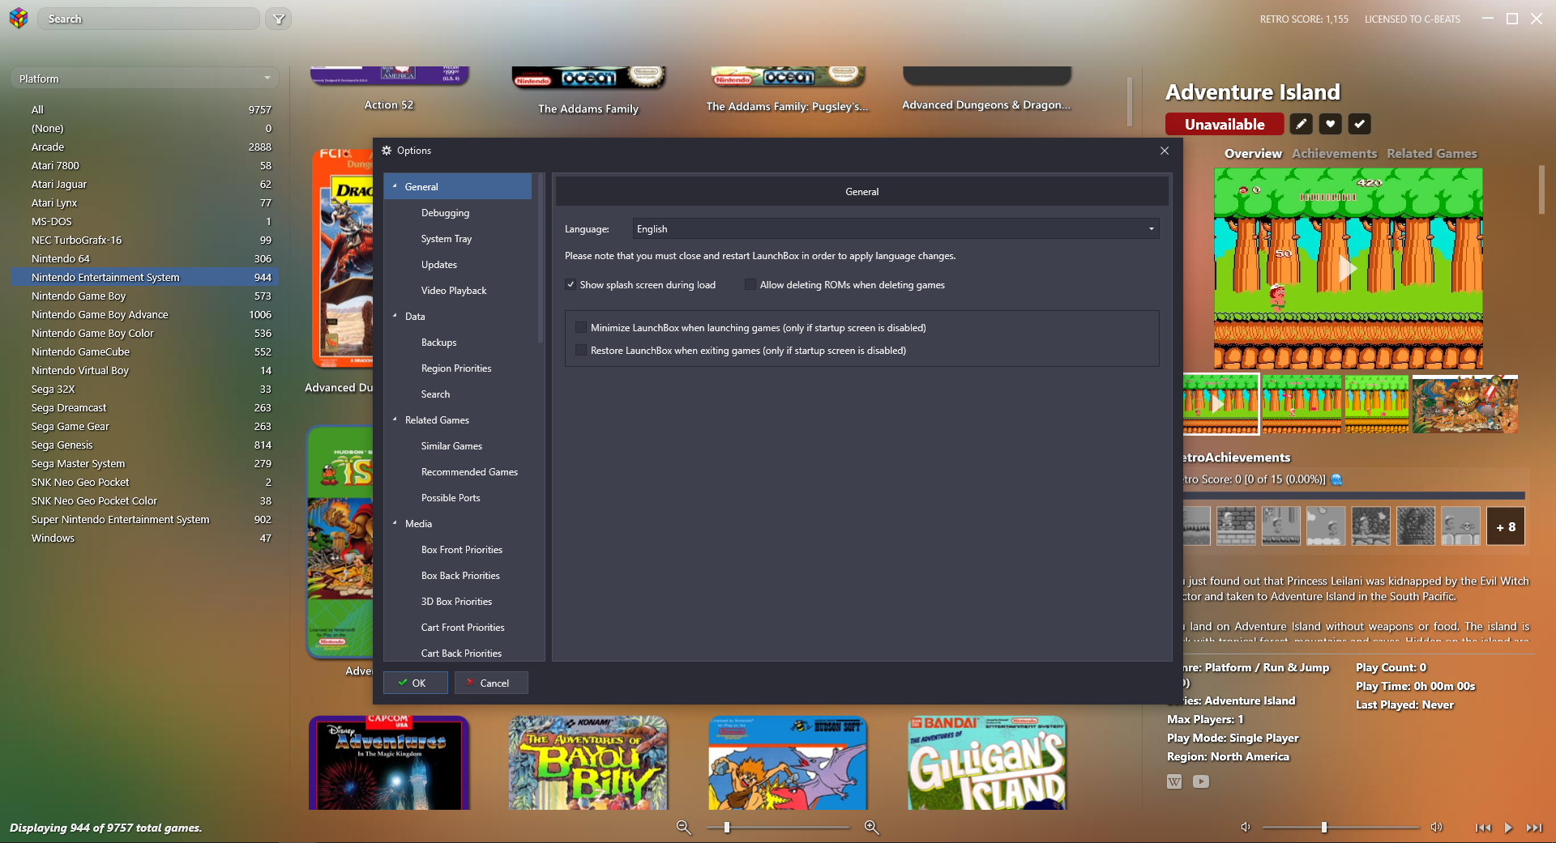Open the Adventures of Bayou Billy cover
The height and width of the screenshot is (843, 1556).
point(588,763)
